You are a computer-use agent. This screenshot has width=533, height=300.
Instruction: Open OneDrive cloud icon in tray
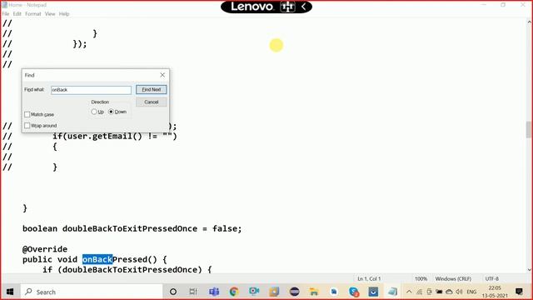pos(449,292)
